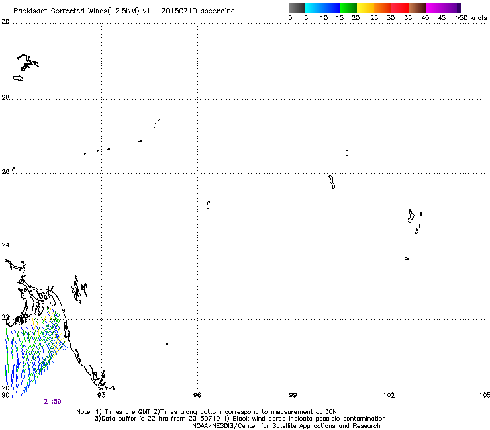
Task: Click the Rapidscat Corrected Winds title text
Action: coord(124,11)
